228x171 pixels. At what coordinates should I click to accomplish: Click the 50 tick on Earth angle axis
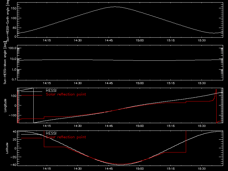[x=15, y=28]
